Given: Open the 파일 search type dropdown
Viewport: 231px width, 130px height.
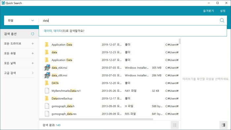Looking at the screenshot, I should [21, 20].
